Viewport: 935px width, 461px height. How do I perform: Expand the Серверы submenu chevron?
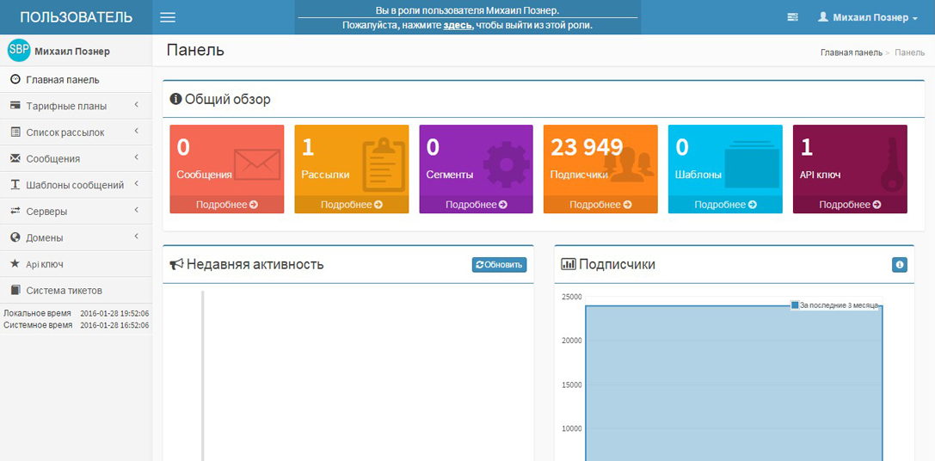pyautogui.click(x=136, y=211)
